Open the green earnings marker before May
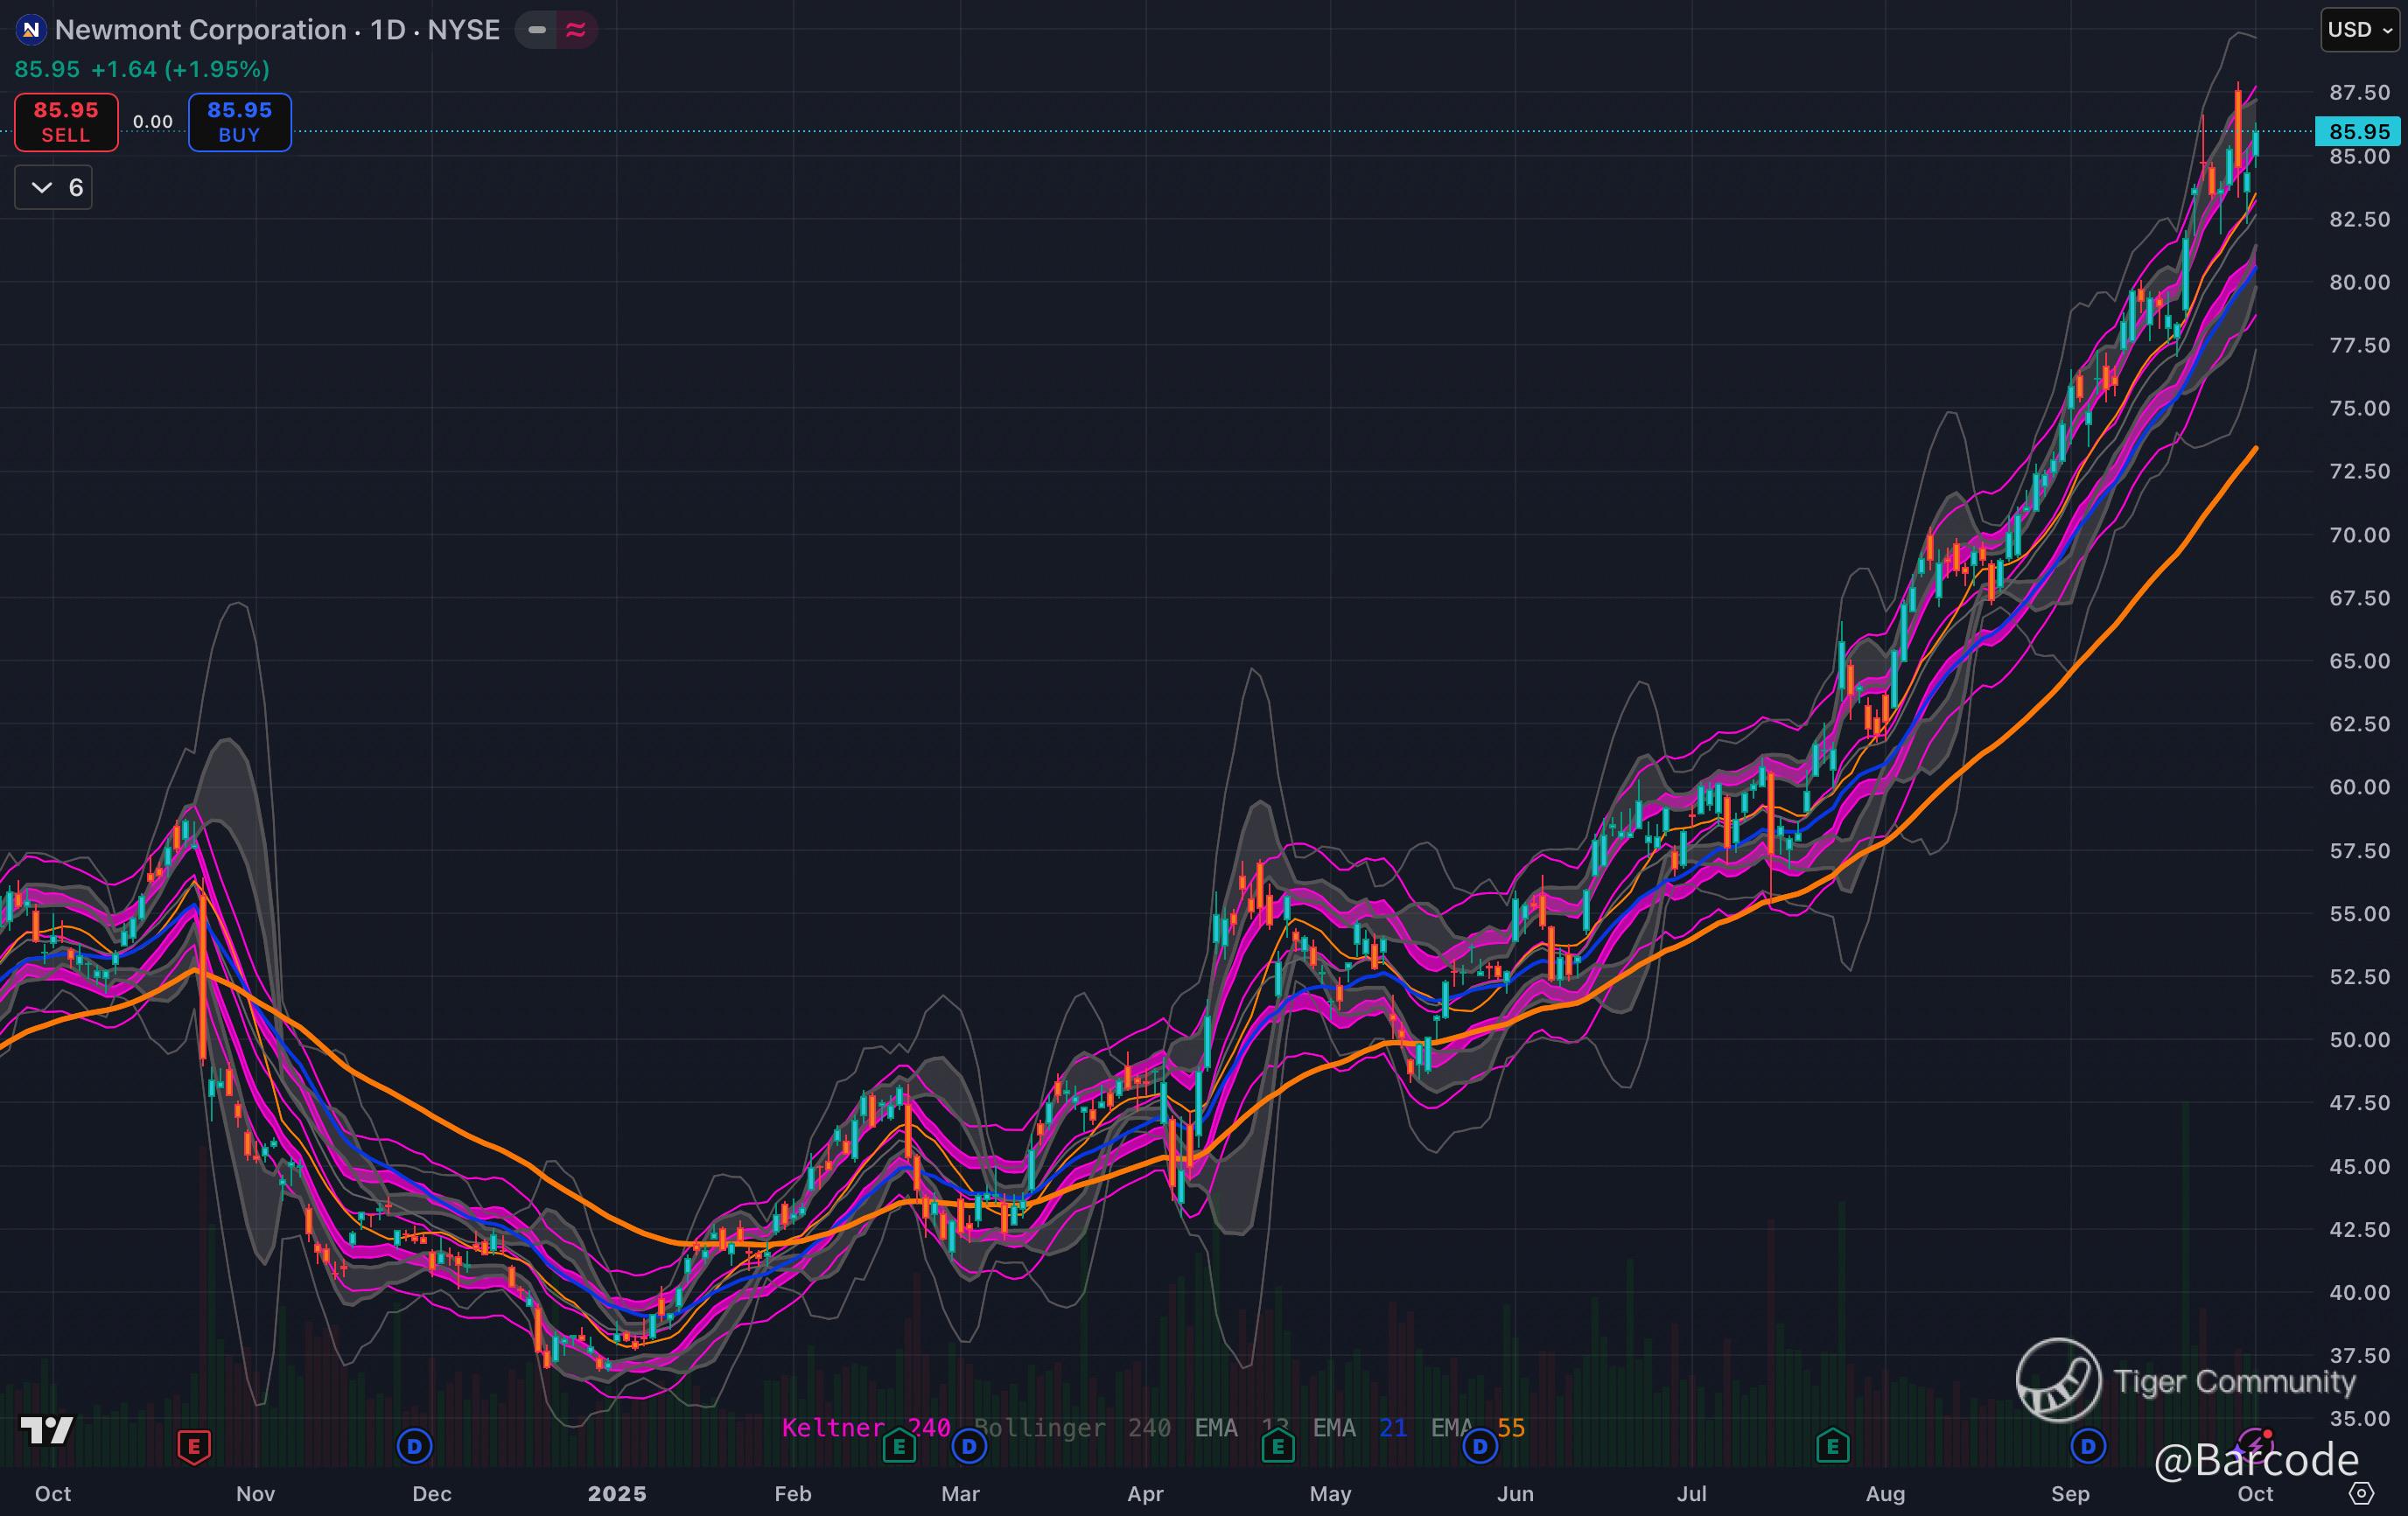This screenshot has width=2408, height=1516. [1278, 1445]
